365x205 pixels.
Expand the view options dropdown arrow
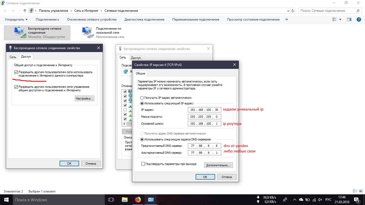coord(340,19)
